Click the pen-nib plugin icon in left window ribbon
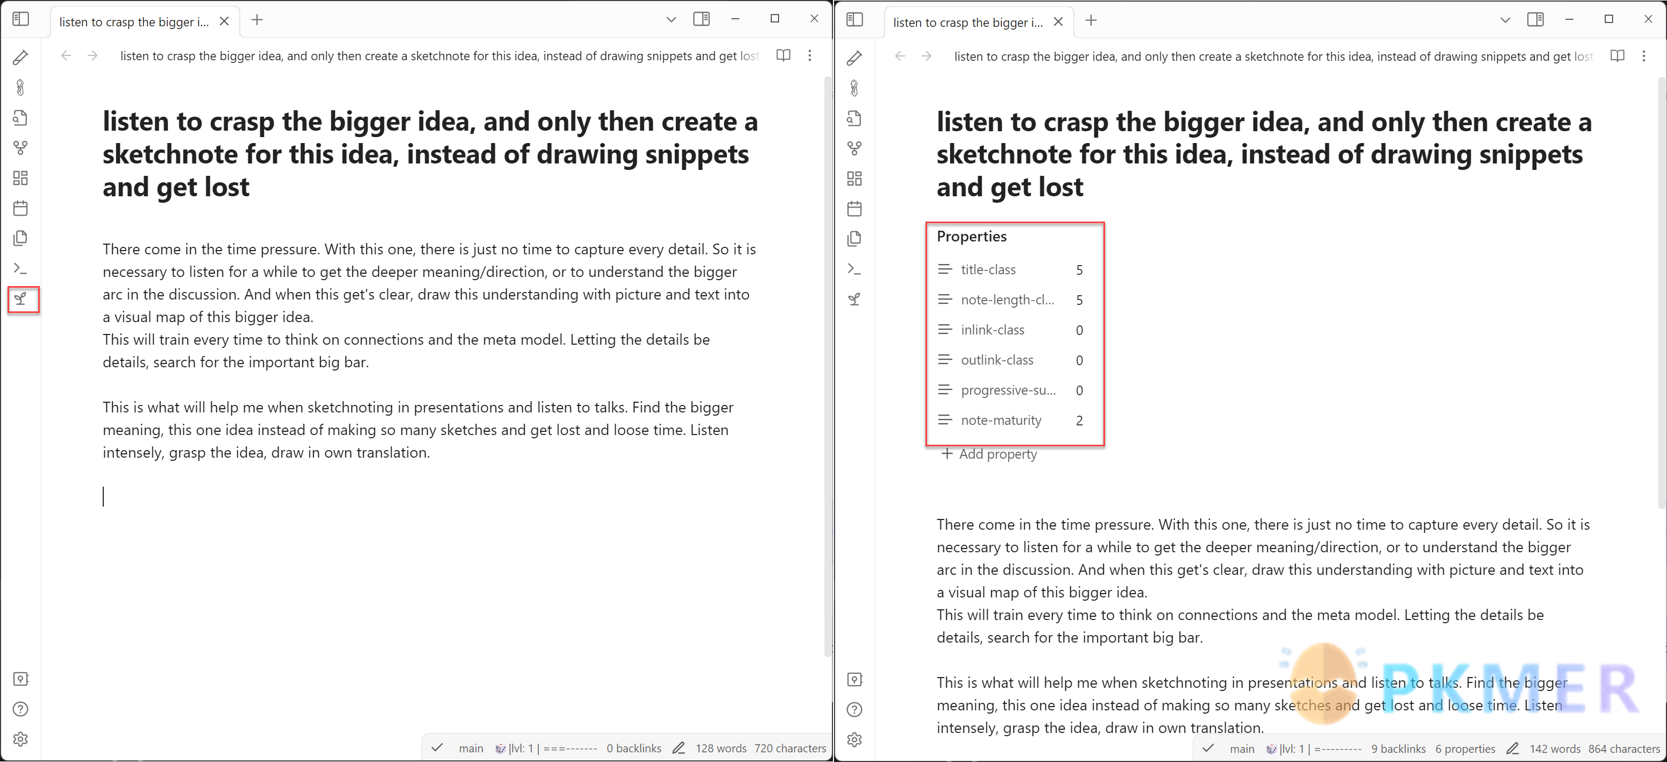 coord(20,88)
